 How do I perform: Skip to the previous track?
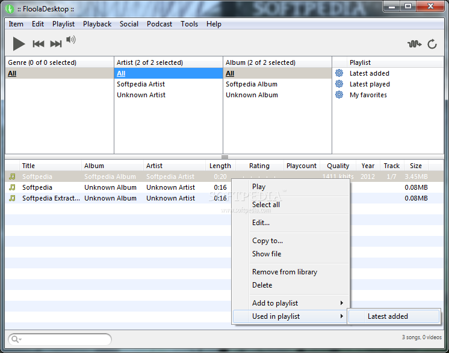(39, 44)
